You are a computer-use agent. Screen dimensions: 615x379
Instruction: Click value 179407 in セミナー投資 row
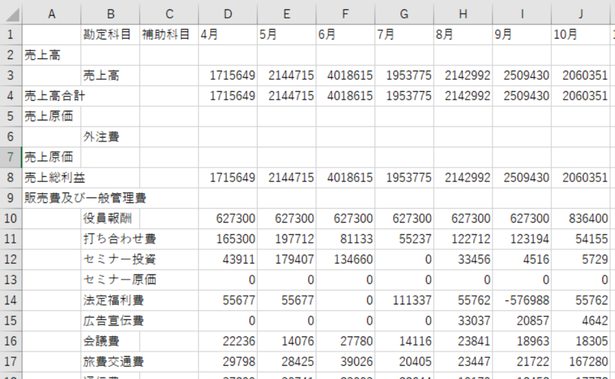pos(287,259)
